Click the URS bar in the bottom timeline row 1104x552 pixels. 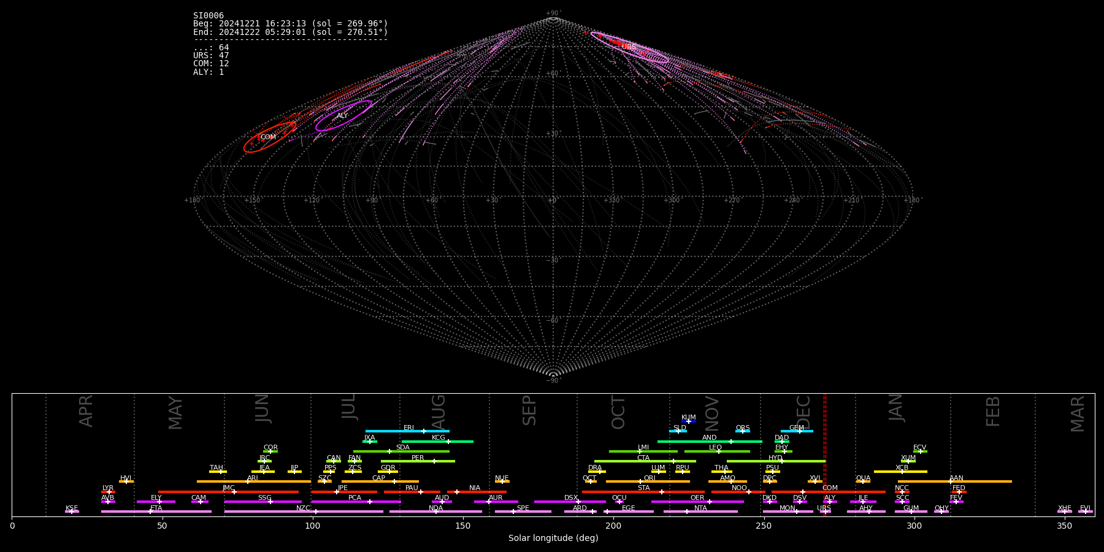coord(825,512)
